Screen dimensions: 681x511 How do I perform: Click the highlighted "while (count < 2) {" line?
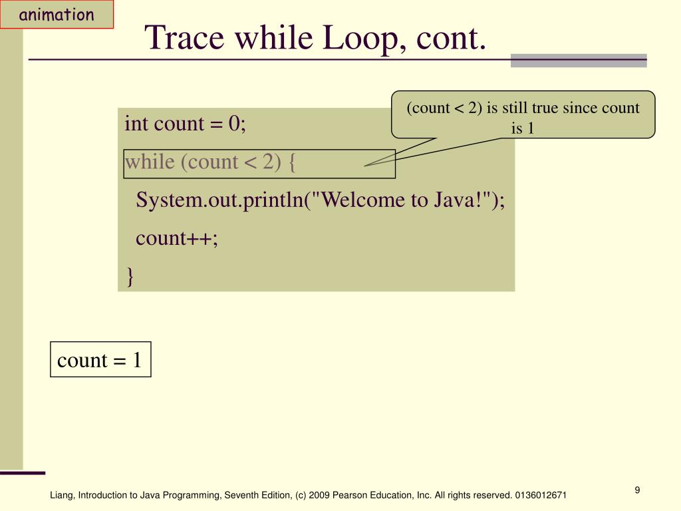pyautogui.click(x=259, y=164)
